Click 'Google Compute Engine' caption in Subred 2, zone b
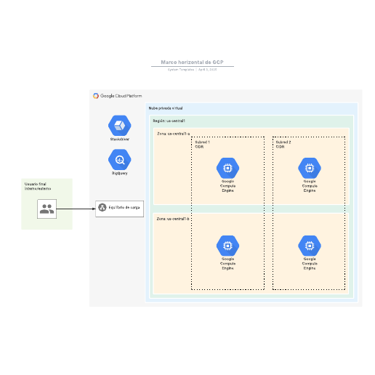 (310, 264)
